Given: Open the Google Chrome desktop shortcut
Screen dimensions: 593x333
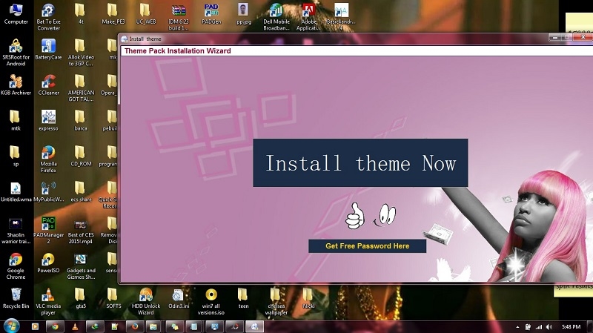Looking at the screenshot, I should point(15,261).
